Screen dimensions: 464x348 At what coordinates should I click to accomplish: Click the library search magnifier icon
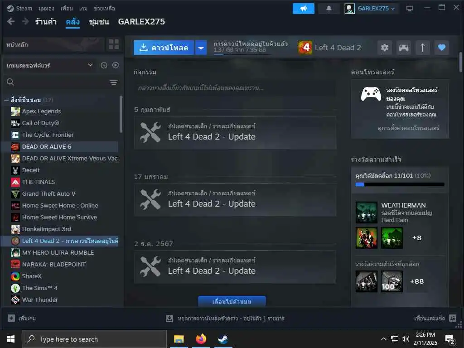pos(10,82)
